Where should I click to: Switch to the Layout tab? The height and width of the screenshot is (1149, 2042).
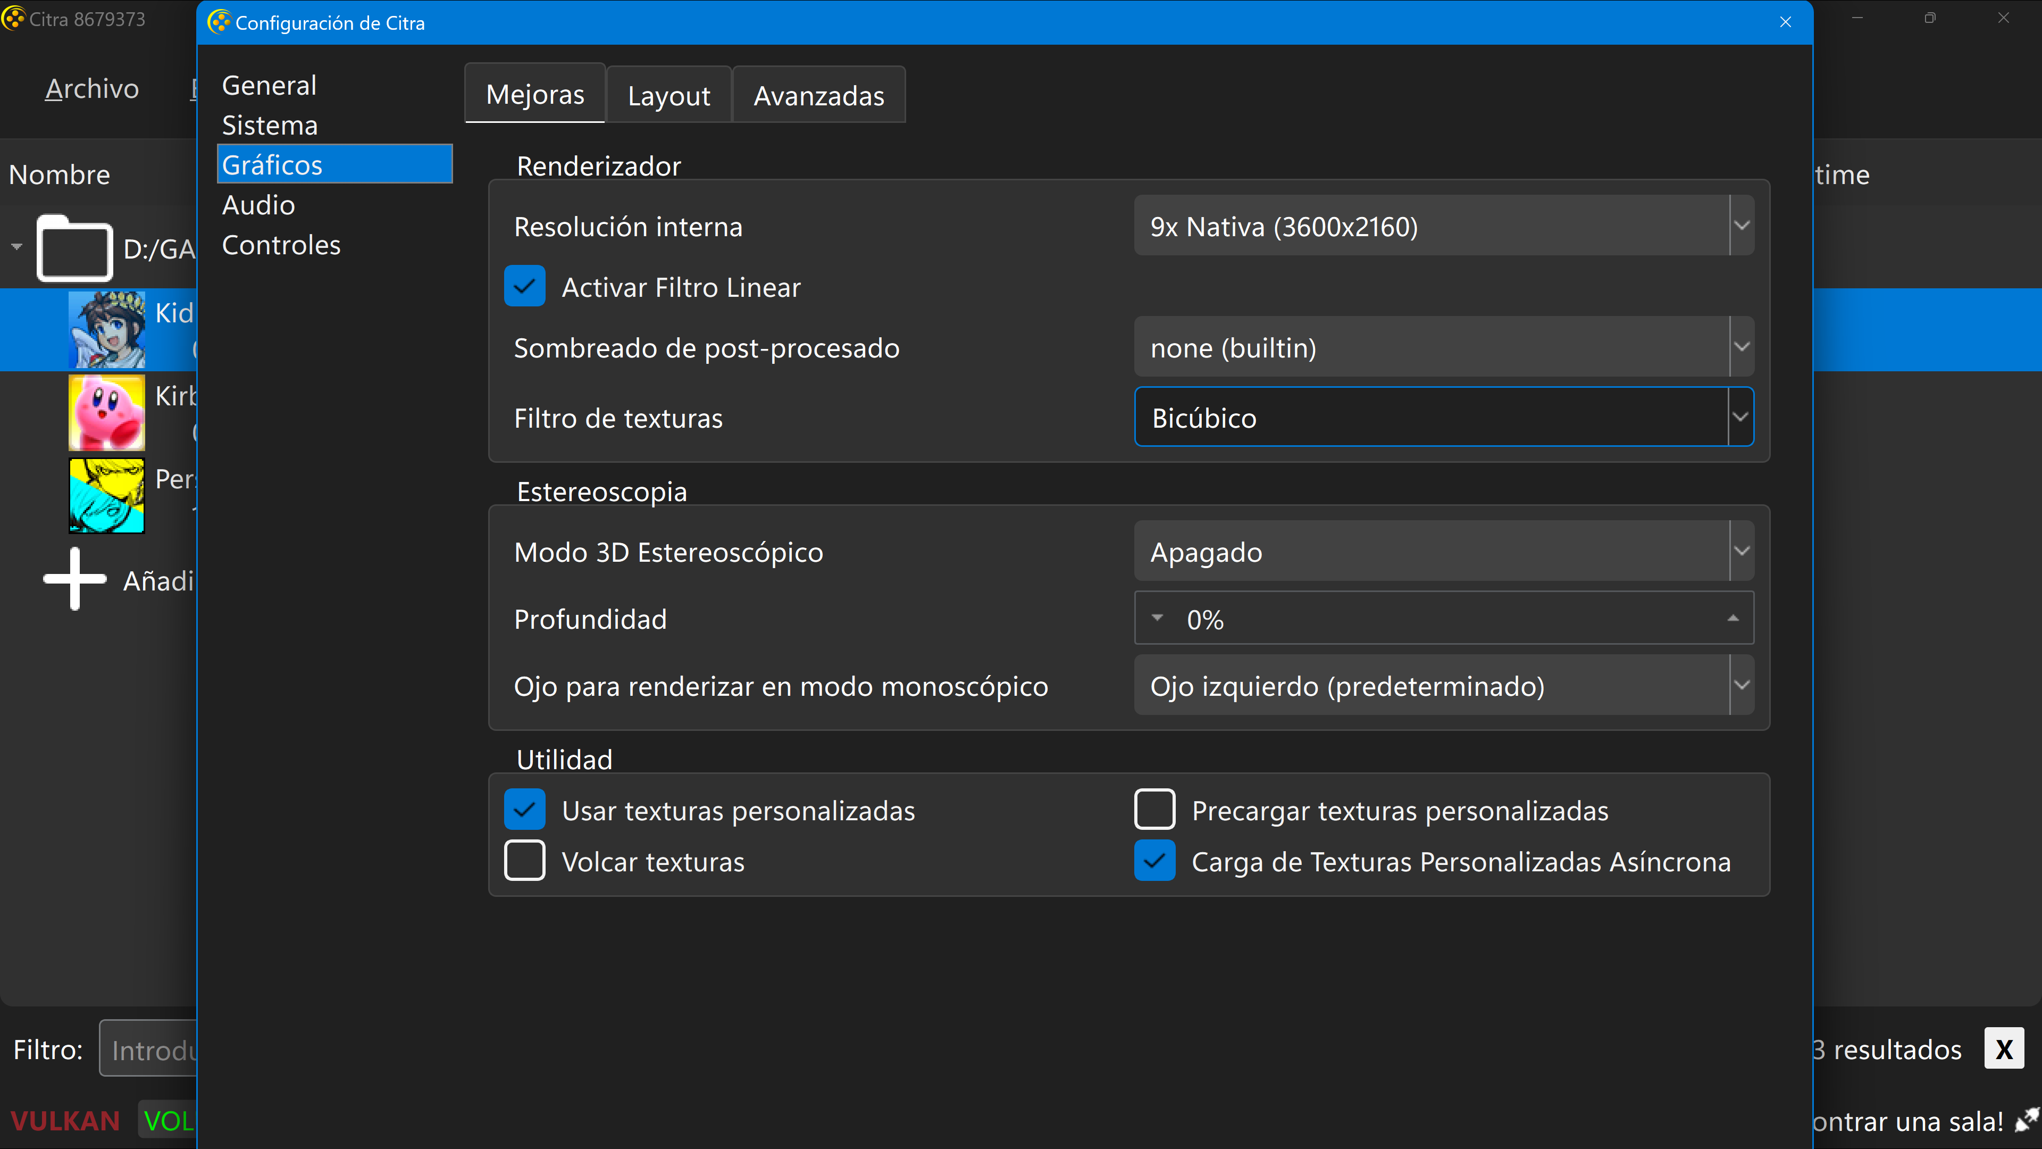pyautogui.click(x=668, y=95)
